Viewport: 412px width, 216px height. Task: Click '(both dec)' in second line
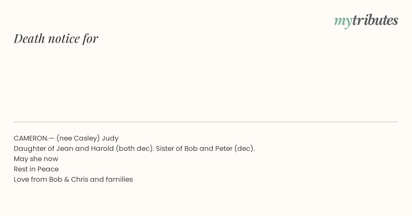[135, 149]
